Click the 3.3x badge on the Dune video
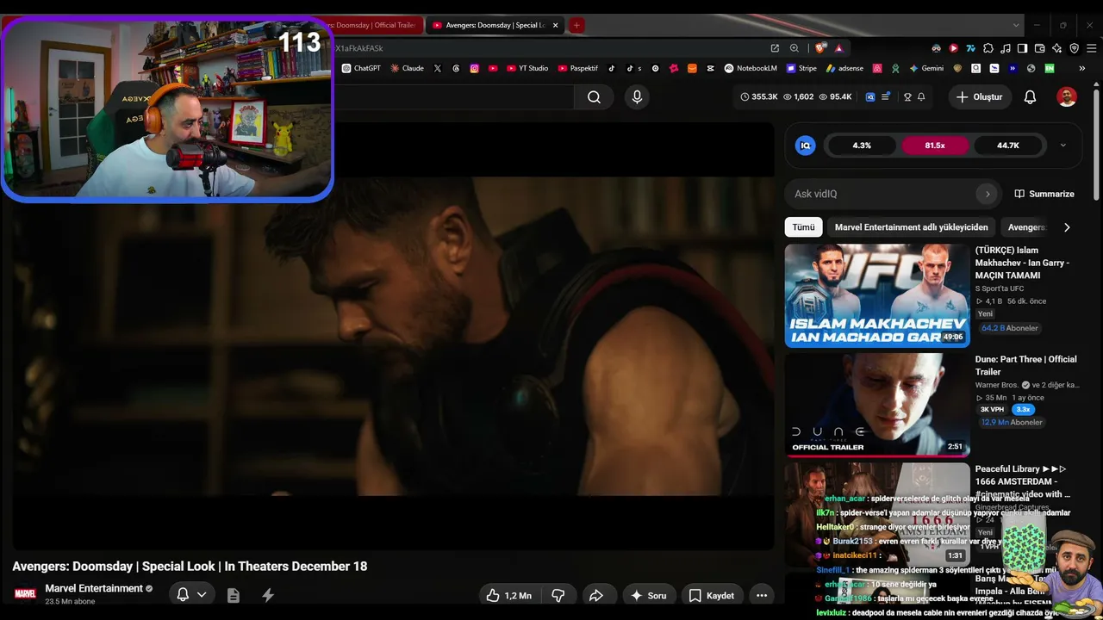 [x=1023, y=409]
